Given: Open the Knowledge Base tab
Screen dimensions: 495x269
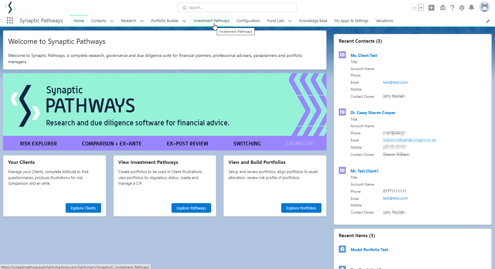Looking at the screenshot, I should click(313, 21).
